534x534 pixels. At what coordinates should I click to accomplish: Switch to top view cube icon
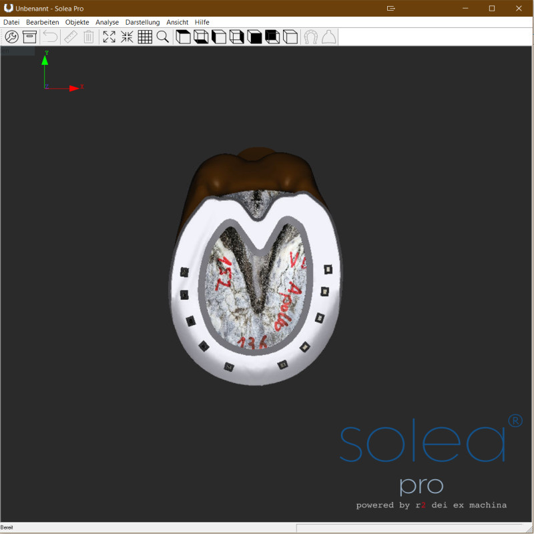coord(183,37)
